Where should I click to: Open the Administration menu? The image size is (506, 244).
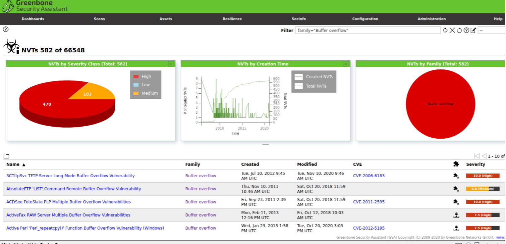click(432, 19)
